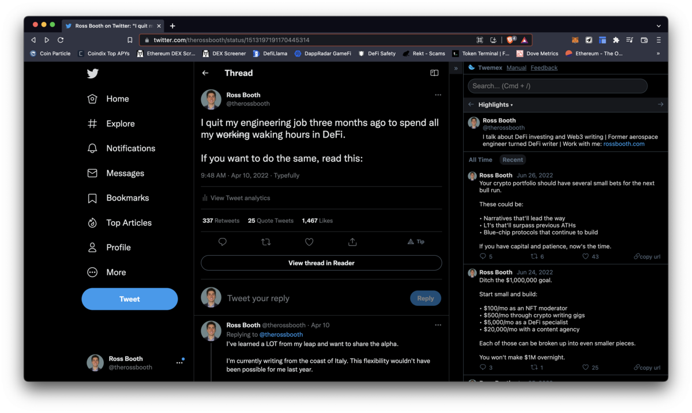Viewport: 692px width, 413px height.
Task: View the 337 Retweets list
Action: [221, 221]
